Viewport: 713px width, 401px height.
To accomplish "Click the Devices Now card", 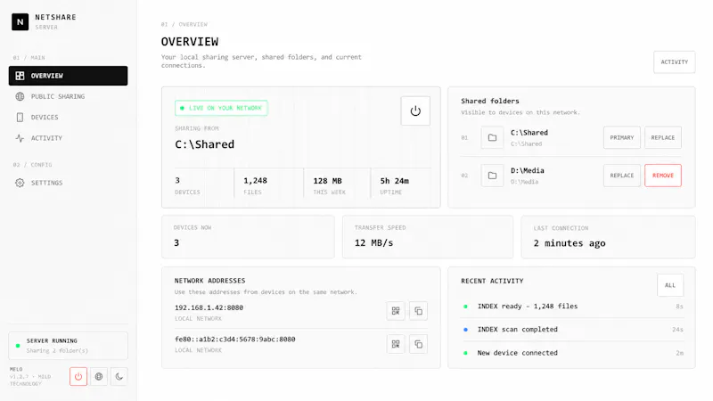I will (248, 237).
